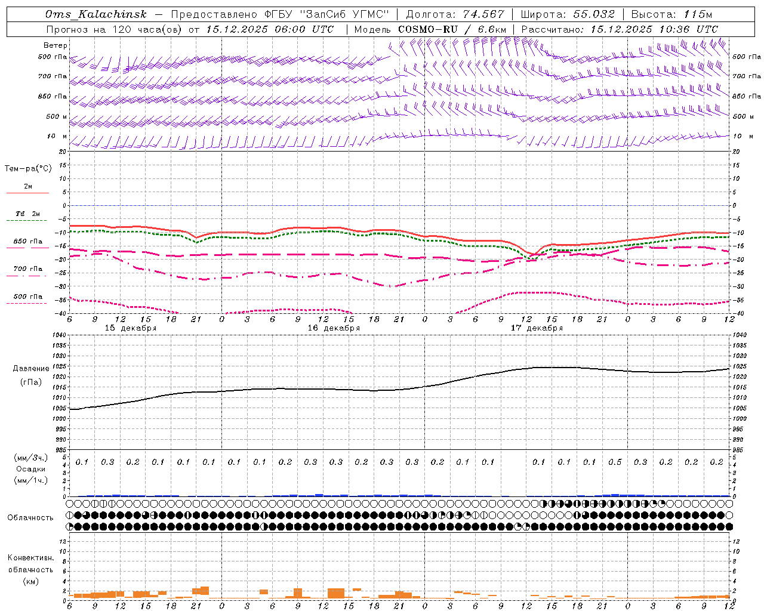Viewport: 764px width, 611px height.
Task: Click the "Давление" pressure panel label
Action: point(31,368)
